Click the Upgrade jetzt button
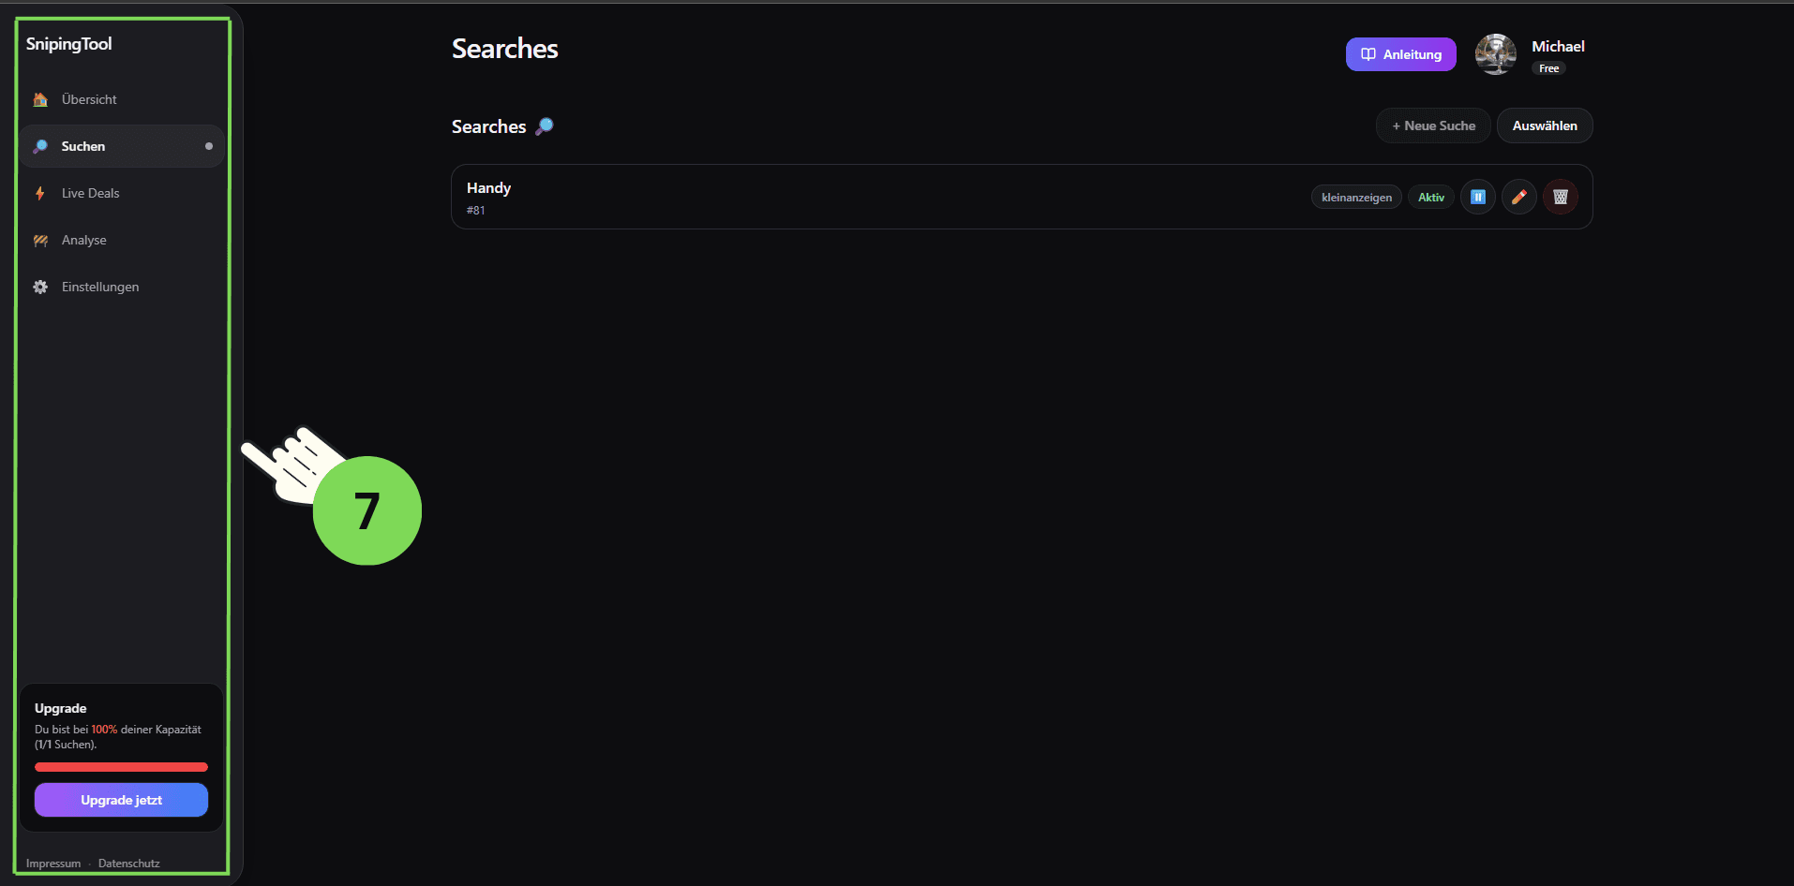 pos(121,800)
